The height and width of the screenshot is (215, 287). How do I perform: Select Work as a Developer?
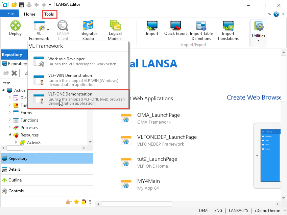[x=78, y=61]
